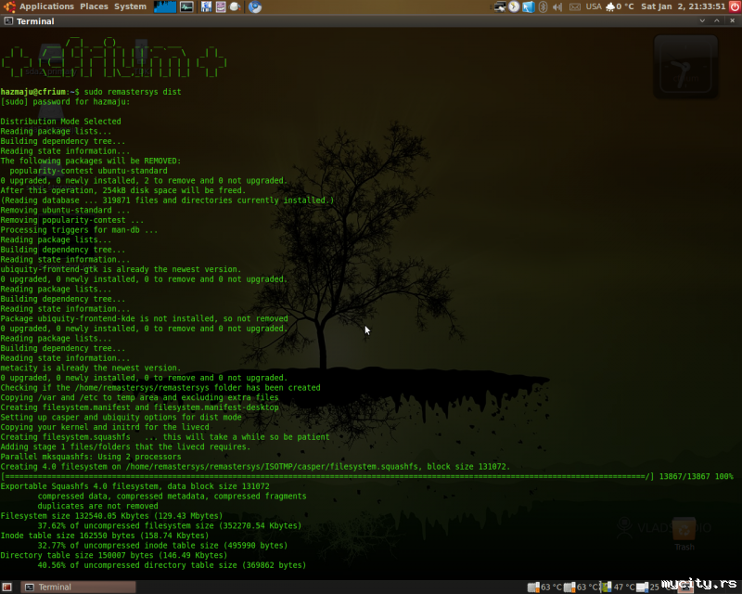The height and width of the screenshot is (594, 742).
Task: Click 'Parallel mksquashfs: Using 2 processors' line
Action: (91, 457)
